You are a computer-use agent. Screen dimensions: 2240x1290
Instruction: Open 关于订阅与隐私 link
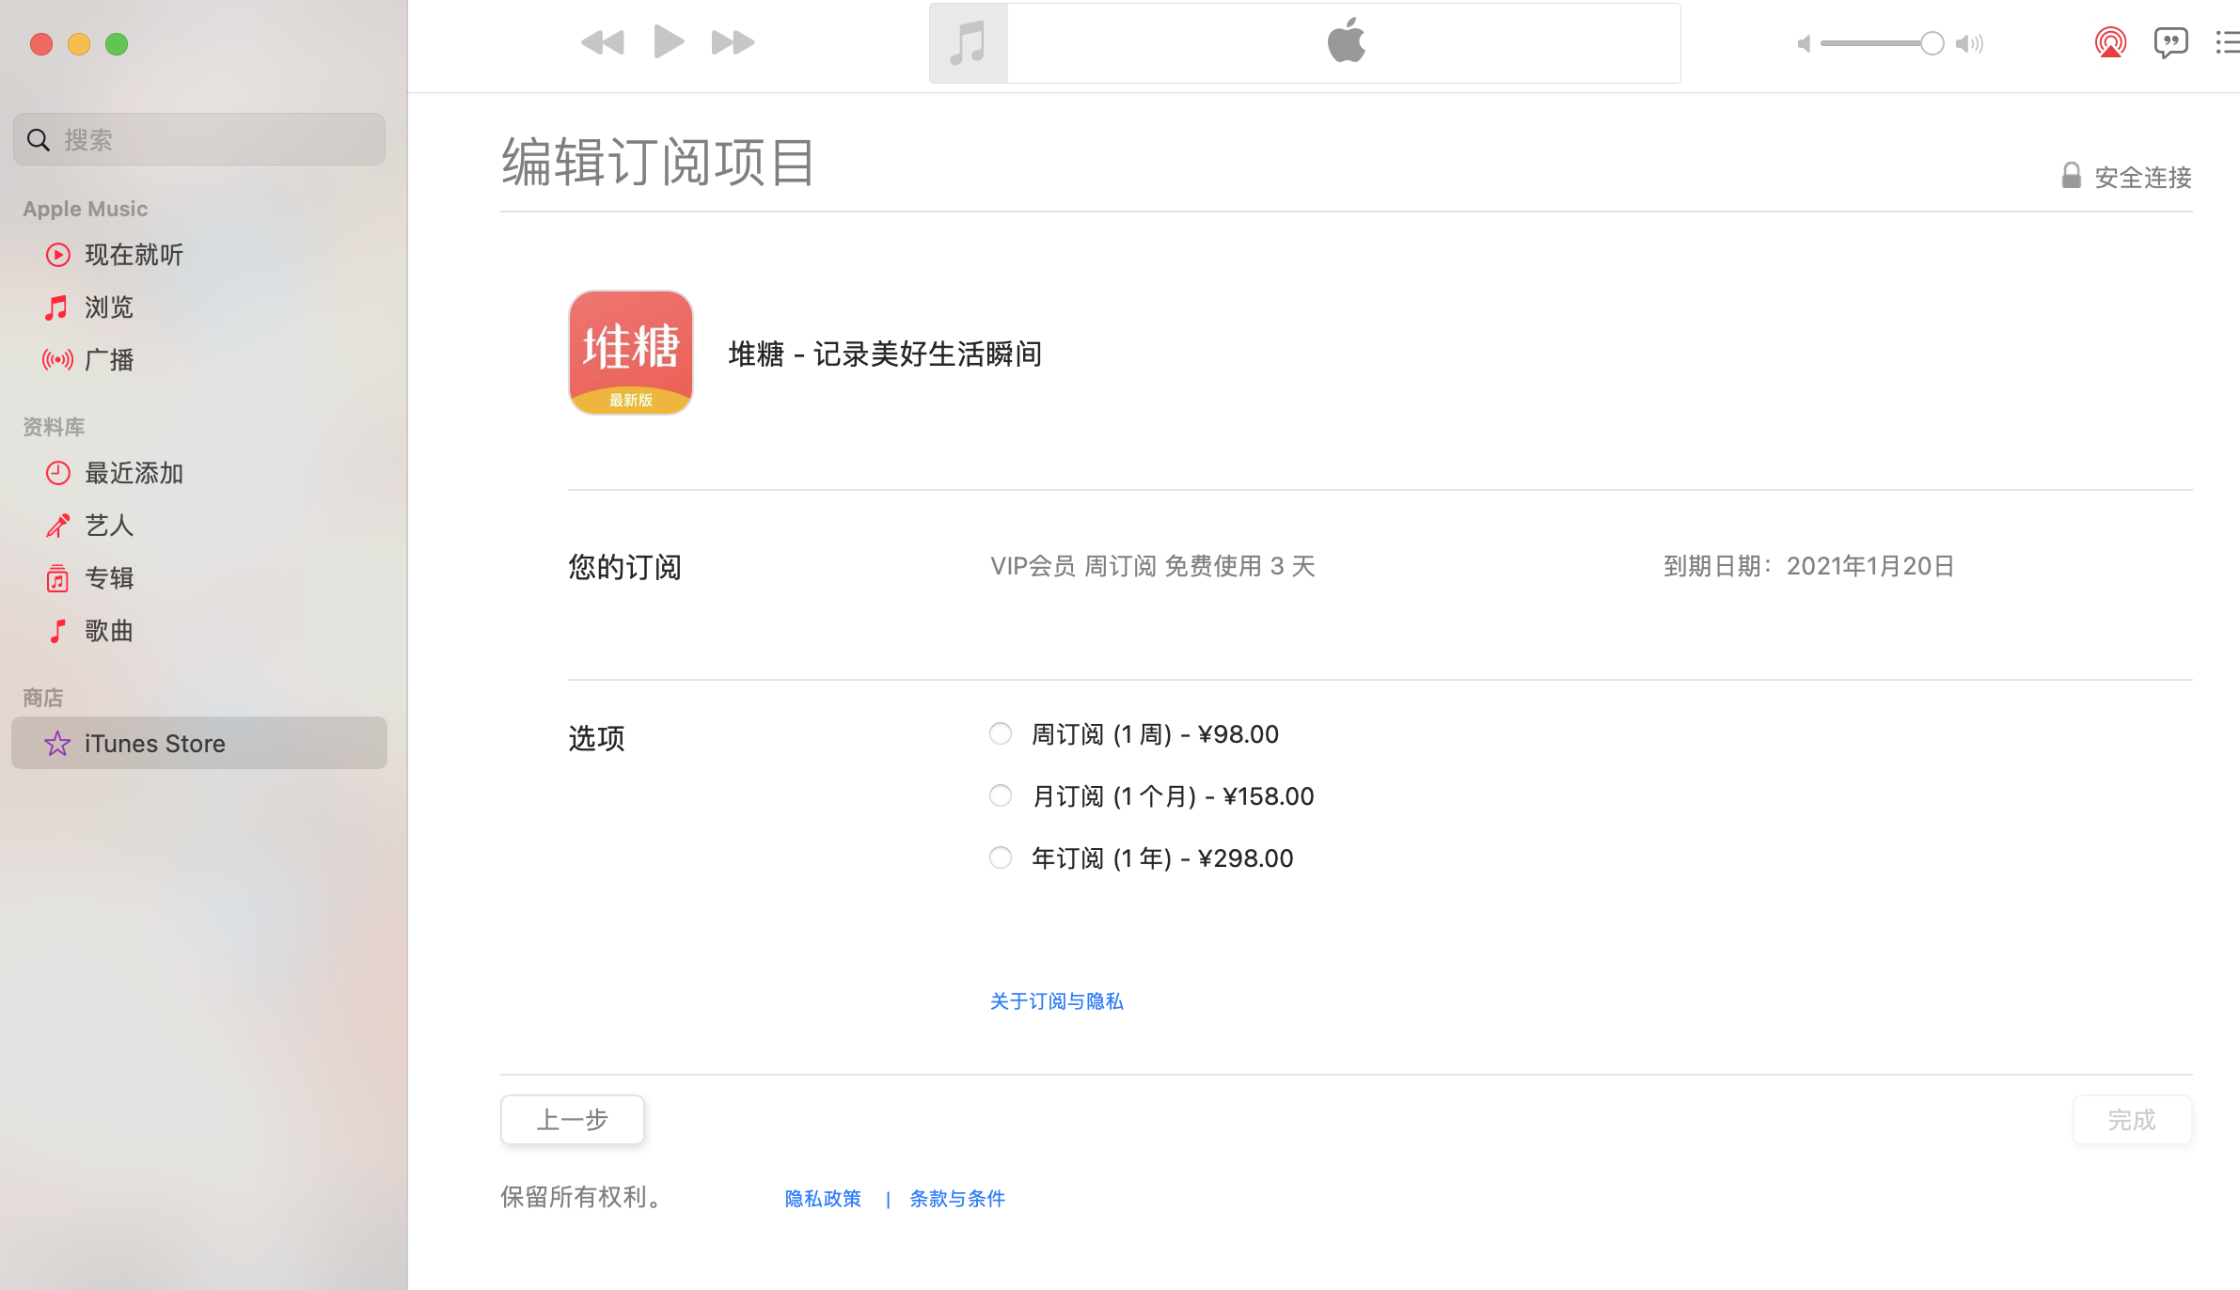[1056, 1001]
